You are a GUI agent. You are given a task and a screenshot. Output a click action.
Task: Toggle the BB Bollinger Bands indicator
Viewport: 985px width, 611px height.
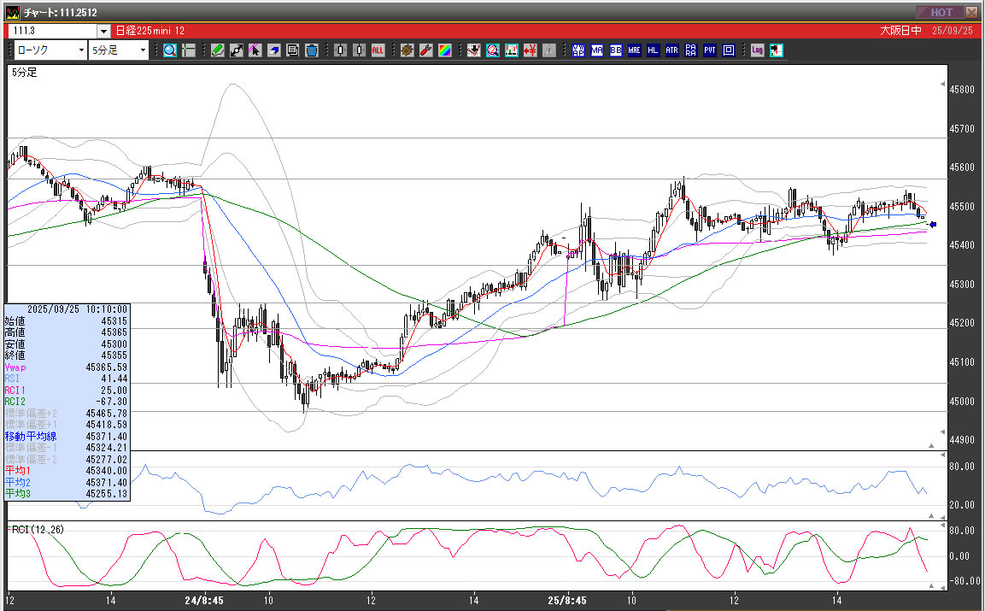pos(615,50)
